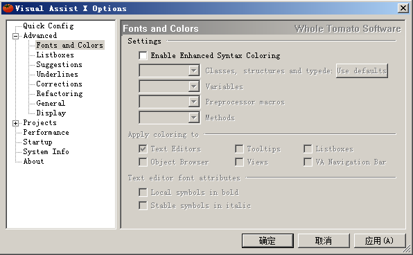The width and height of the screenshot is (413, 255).
Task: Select Fonts and Colors in the tree
Action: coord(70,45)
